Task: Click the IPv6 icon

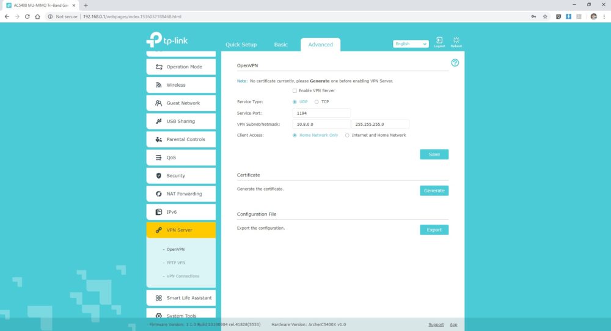Action: [159, 212]
